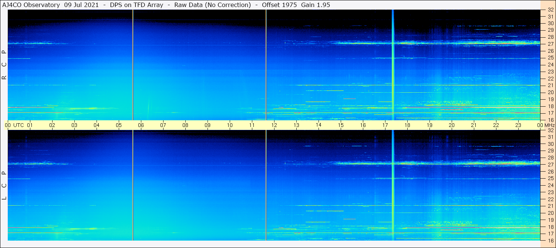Screen dimensions: 556x248
Task: Click the broadband burst after 17 in RCP plot
Action: (x=392, y=65)
